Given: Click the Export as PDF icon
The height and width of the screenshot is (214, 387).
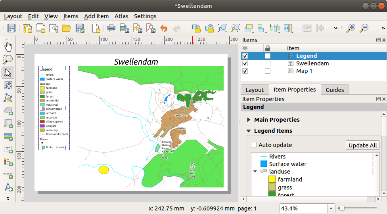Looking at the screenshot, I should (x=150, y=28).
